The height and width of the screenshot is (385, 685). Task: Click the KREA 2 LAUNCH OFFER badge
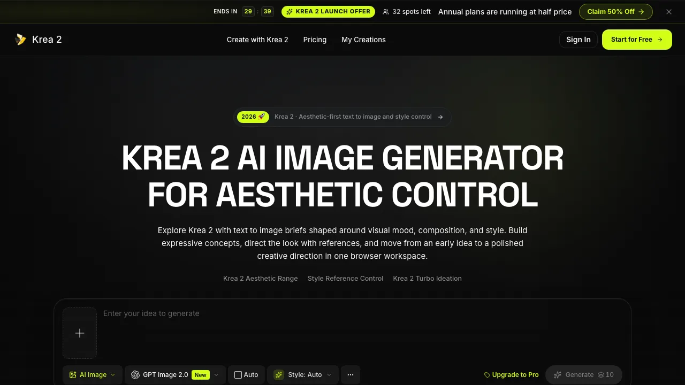[x=328, y=12]
